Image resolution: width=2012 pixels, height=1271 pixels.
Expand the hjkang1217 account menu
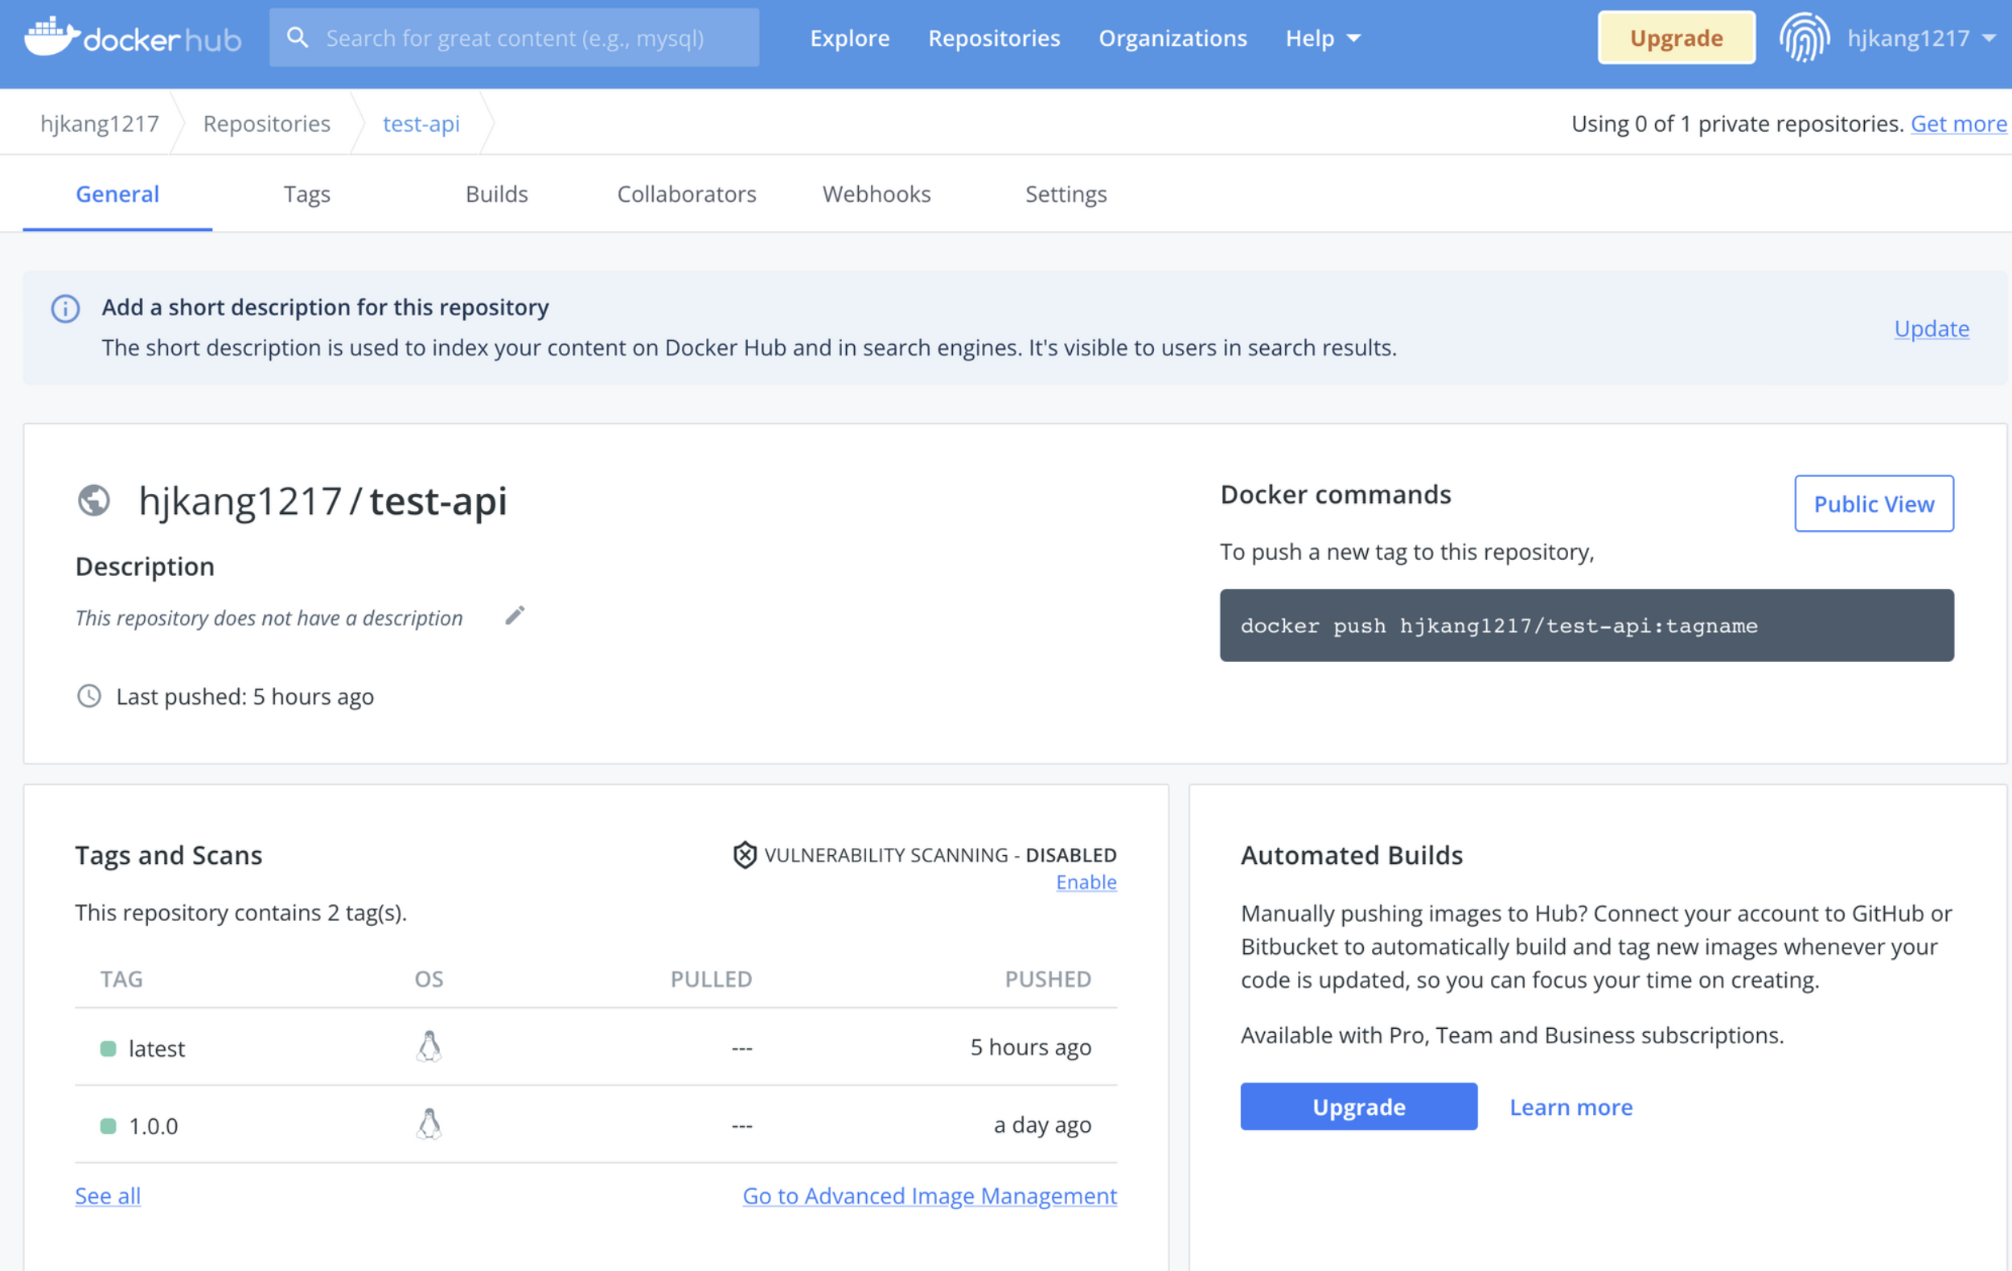pyautogui.click(x=1921, y=38)
